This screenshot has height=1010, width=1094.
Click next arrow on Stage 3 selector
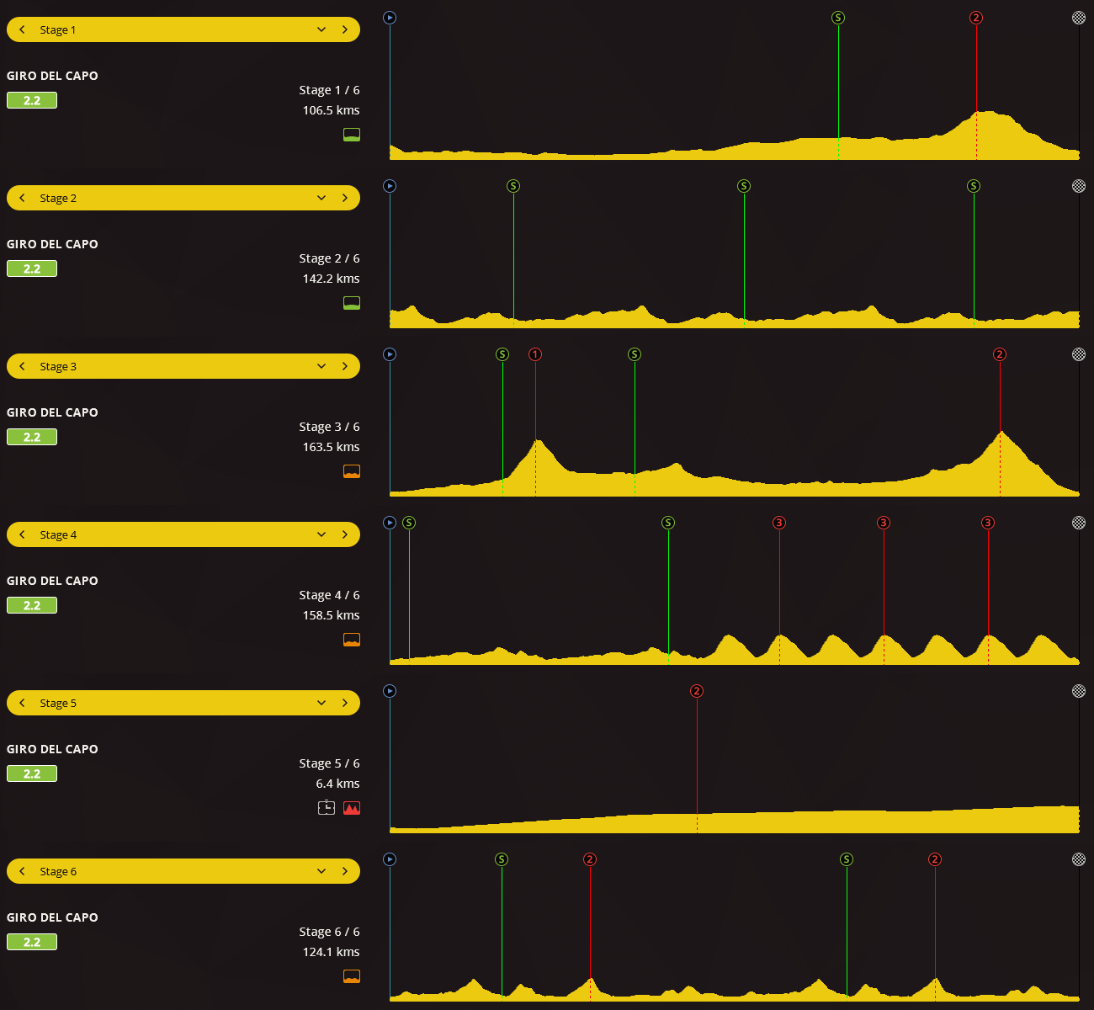tap(345, 366)
